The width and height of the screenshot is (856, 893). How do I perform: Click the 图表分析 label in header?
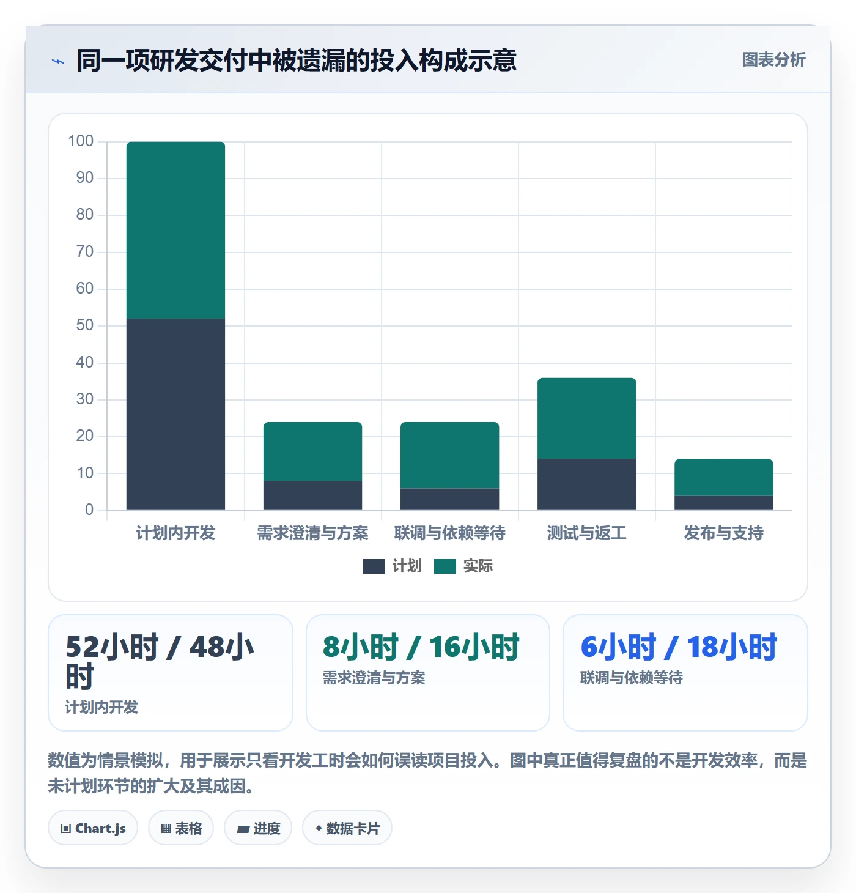(x=773, y=60)
